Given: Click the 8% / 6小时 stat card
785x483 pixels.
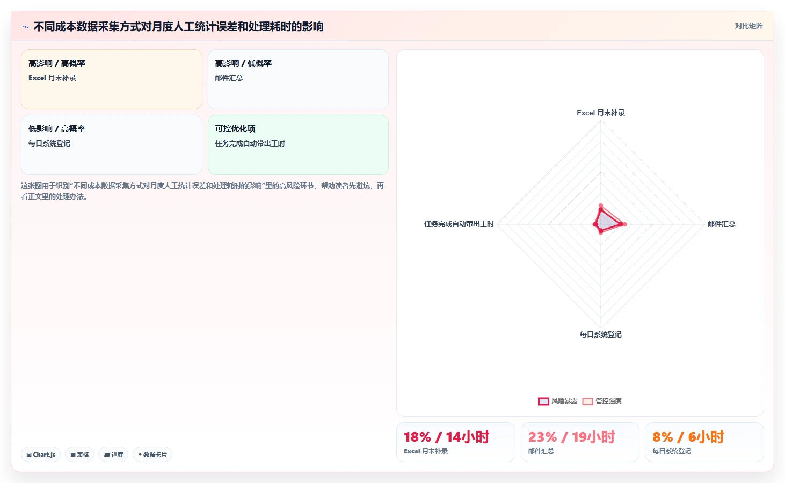Looking at the screenshot, I should pyautogui.click(x=704, y=442).
